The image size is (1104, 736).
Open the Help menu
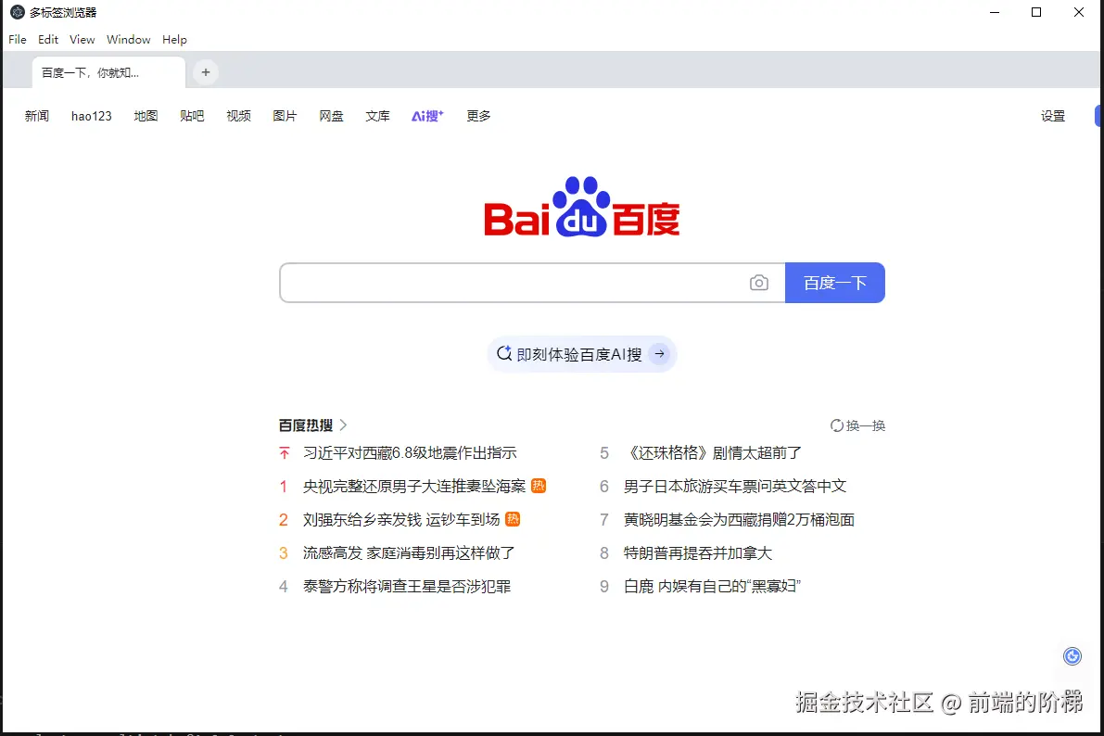[x=174, y=40]
